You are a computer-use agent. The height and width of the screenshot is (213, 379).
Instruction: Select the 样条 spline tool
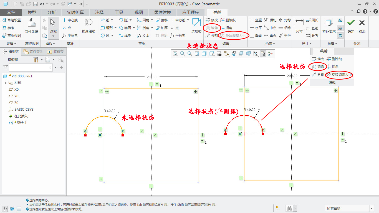point(125,35)
